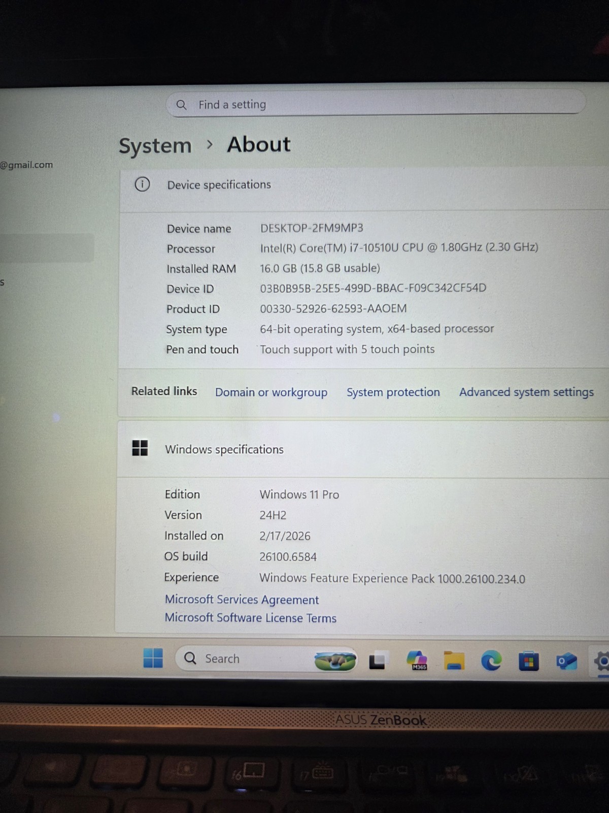Click the gmail.com account address in sidebar
The image size is (609, 813).
point(26,165)
